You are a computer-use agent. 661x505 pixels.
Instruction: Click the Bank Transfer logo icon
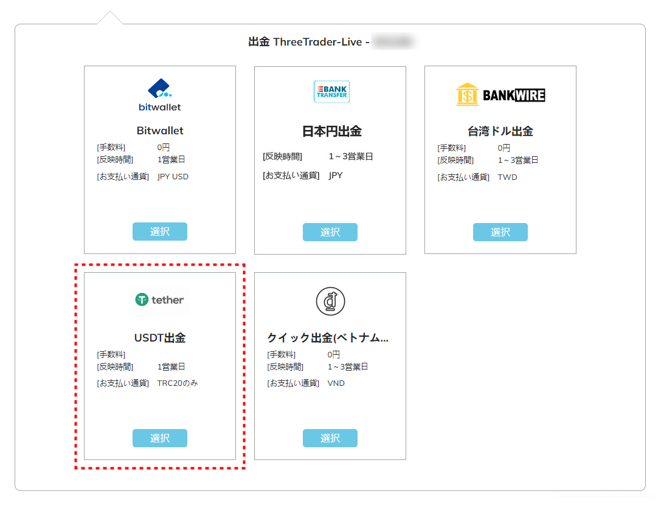coord(332,91)
